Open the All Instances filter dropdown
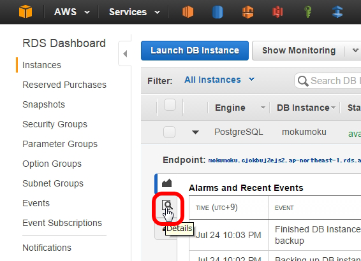This screenshot has width=361, height=261. pos(219,80)
